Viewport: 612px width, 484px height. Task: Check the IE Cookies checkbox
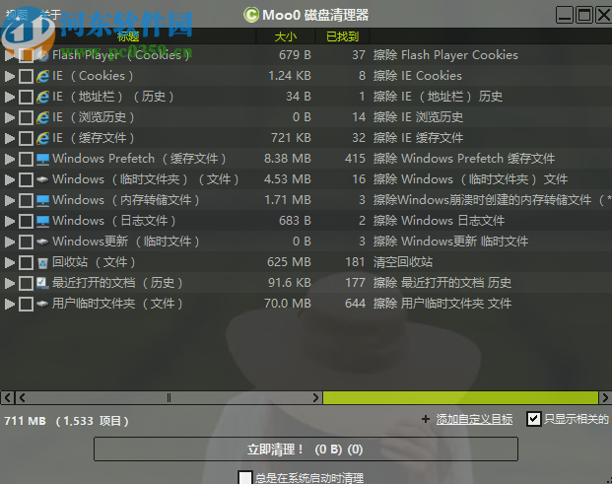(26, 76)
